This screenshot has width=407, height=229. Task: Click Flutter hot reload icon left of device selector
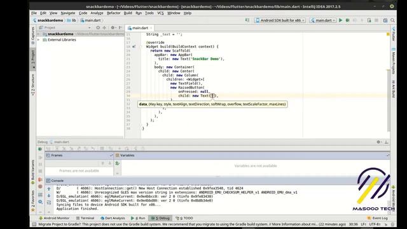click(x=247, y=20)
